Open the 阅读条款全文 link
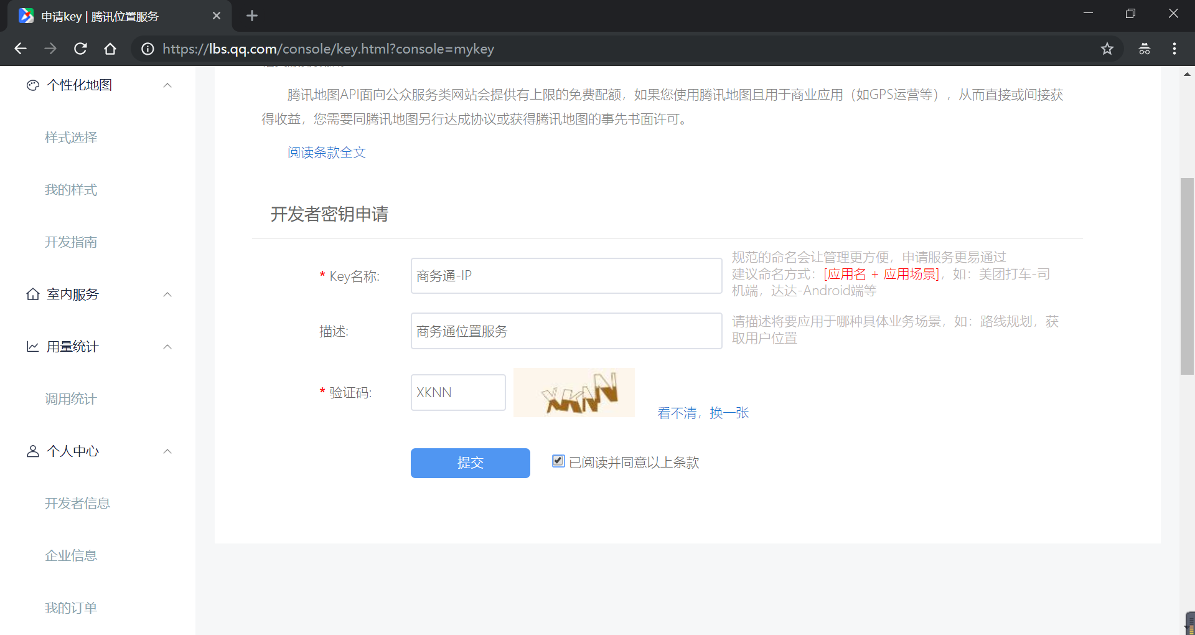Image resolution: width=1195 pixels, height=635 pixels. 327,153
